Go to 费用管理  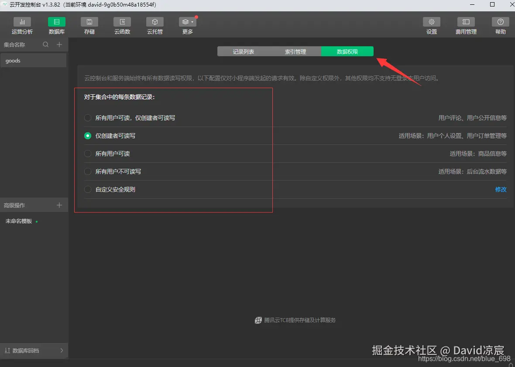pos(466,25)
